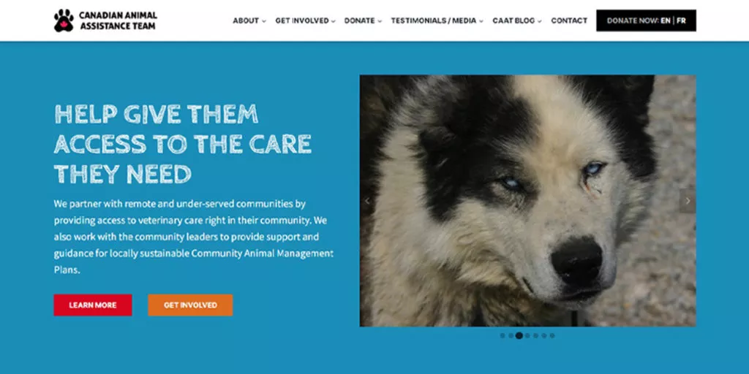Select the fourth carousel dot
The width and height of the screenshot is (749, 374).
tap(527, 335)
